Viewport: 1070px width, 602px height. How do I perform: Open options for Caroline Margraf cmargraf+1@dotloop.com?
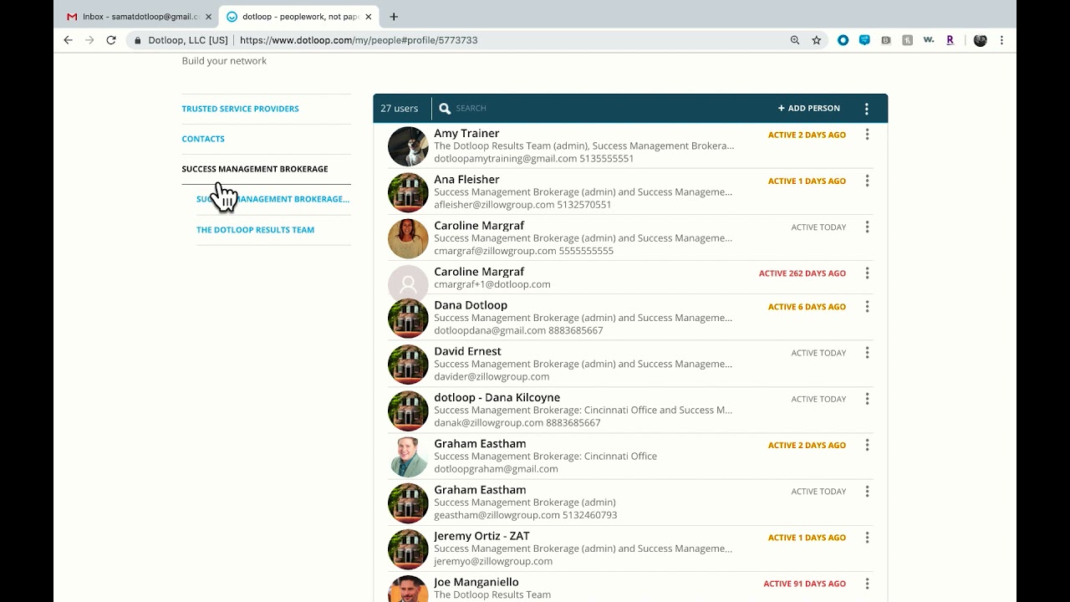(x=867, y=273)
